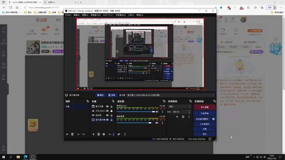Click the 退出 exit button in OBS
The width and height of the screenshot is (285, 160).
click(204, 134)
